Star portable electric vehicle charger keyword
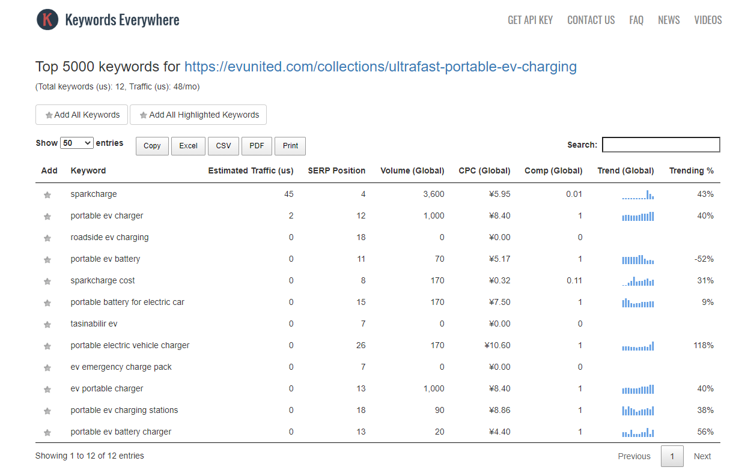The height and width of the screenshot is (476, 739). (x=47, y=346)
